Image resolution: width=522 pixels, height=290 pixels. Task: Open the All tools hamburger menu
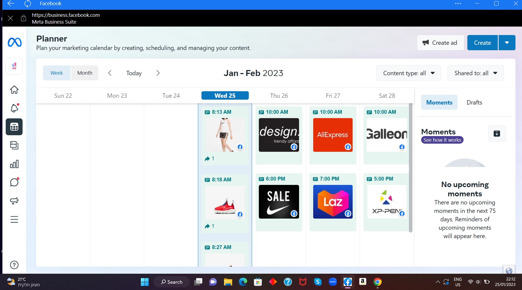click(14, 219)
